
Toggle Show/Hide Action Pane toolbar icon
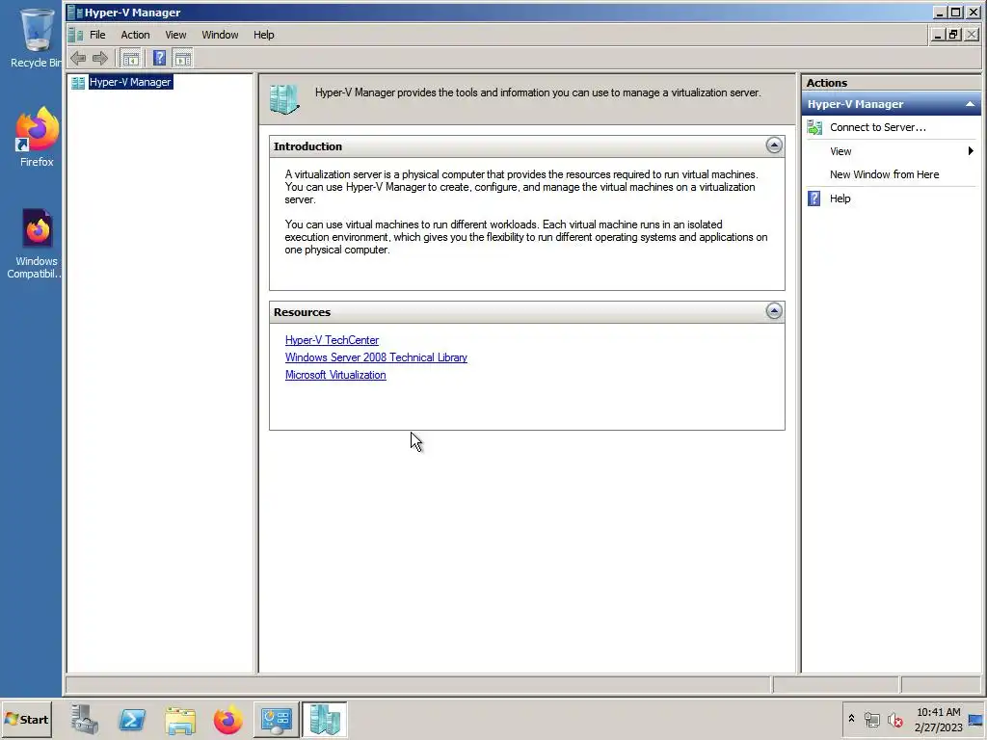(183, 59)
